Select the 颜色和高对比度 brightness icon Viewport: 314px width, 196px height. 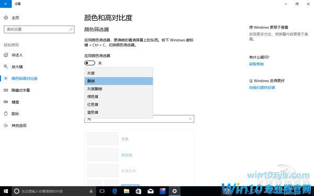pos(6,78)
